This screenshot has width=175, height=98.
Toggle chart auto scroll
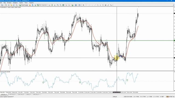[x=66, y=5]
